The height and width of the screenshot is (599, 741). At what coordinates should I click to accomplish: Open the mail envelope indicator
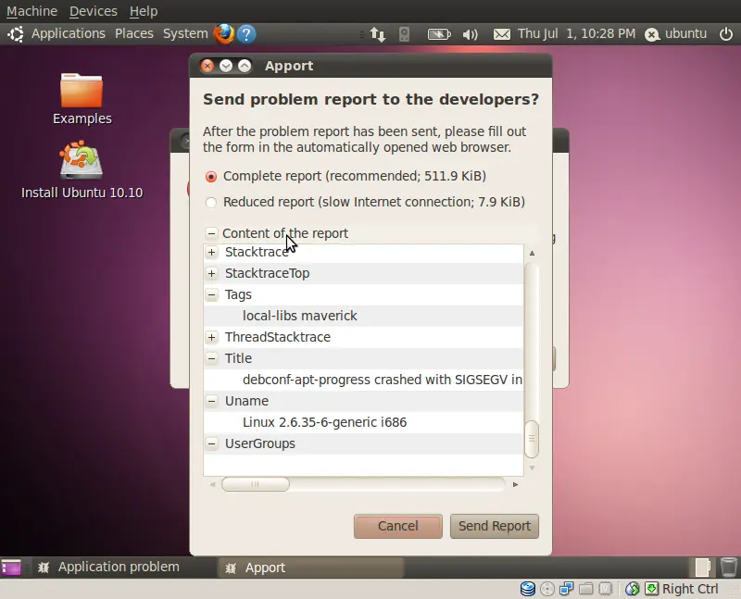502,34
